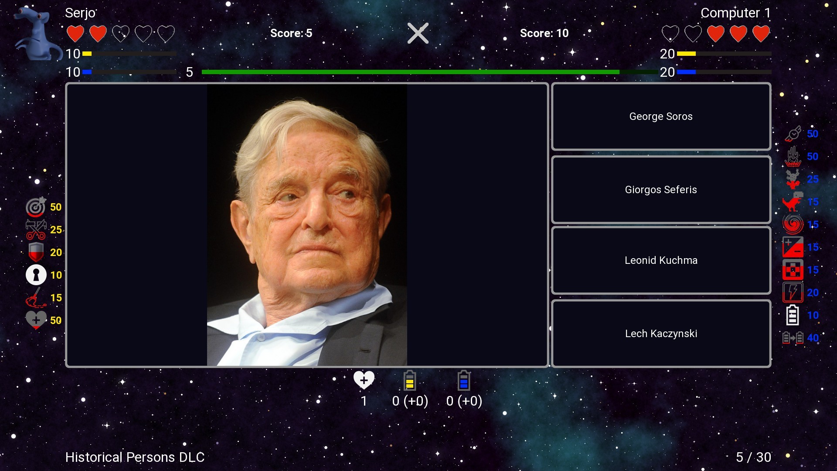Click the white battery ability costing 10

(x=793, y=315)
